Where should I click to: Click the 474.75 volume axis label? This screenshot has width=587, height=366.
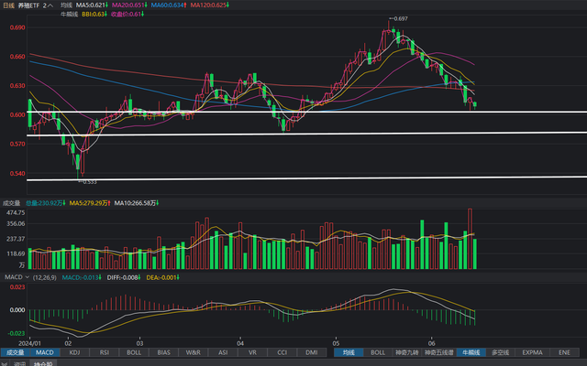(x=17, y=212)
